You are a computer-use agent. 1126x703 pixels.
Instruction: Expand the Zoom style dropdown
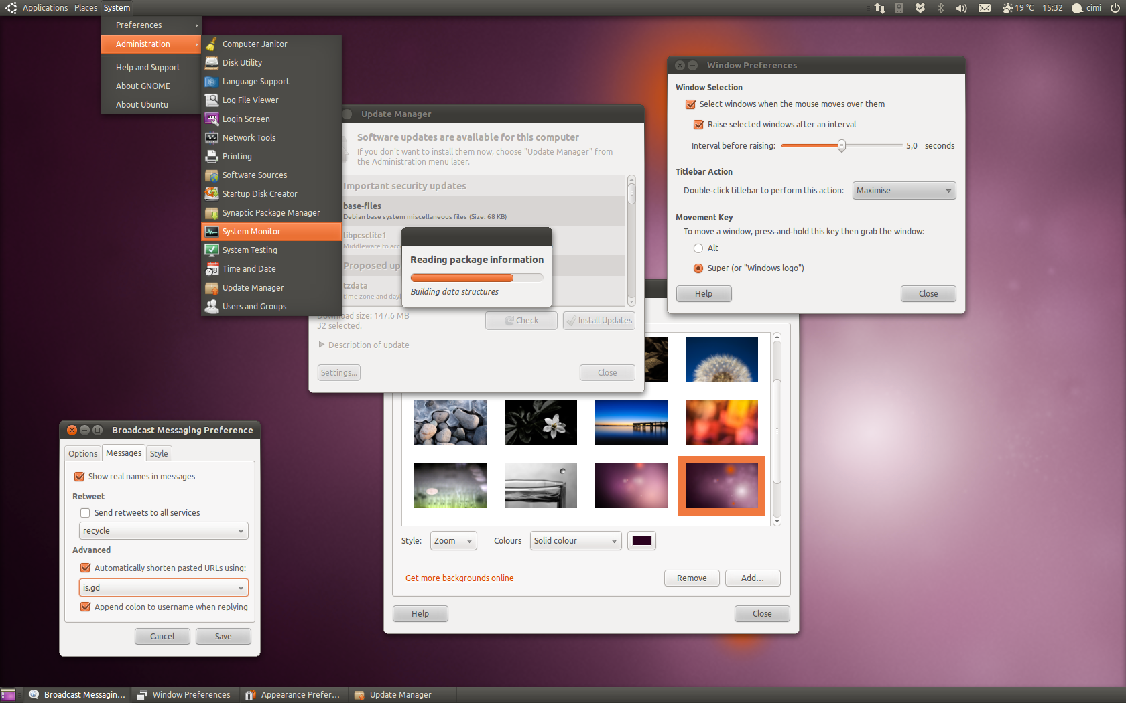click(453, 541)
